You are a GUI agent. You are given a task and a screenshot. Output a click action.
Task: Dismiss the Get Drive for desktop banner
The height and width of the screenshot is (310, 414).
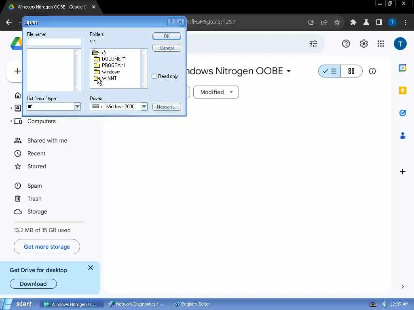[91, 268]
